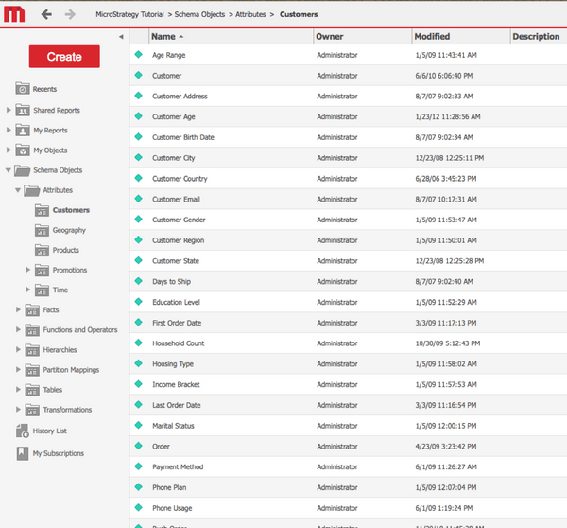Screen dimensions: 567x528
Task: Open MicroStrategy Tutorial breadcrumb link
Action: tap(129, 14)
